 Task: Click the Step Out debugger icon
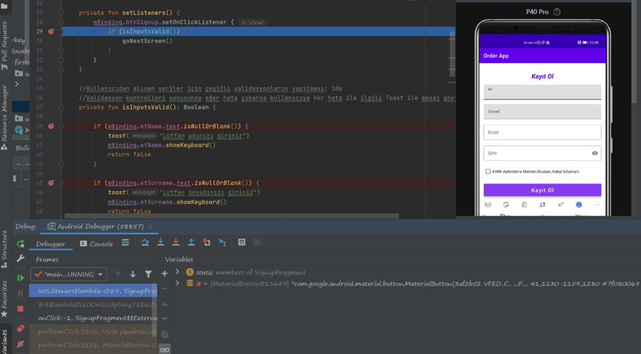191,243
